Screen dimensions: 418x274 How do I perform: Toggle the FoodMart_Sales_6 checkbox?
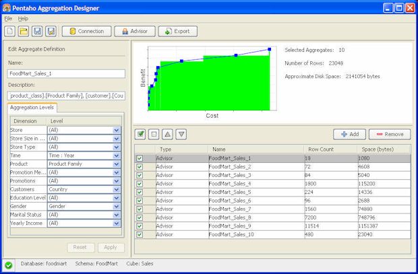pyautogui.click(x=140, y=201)
